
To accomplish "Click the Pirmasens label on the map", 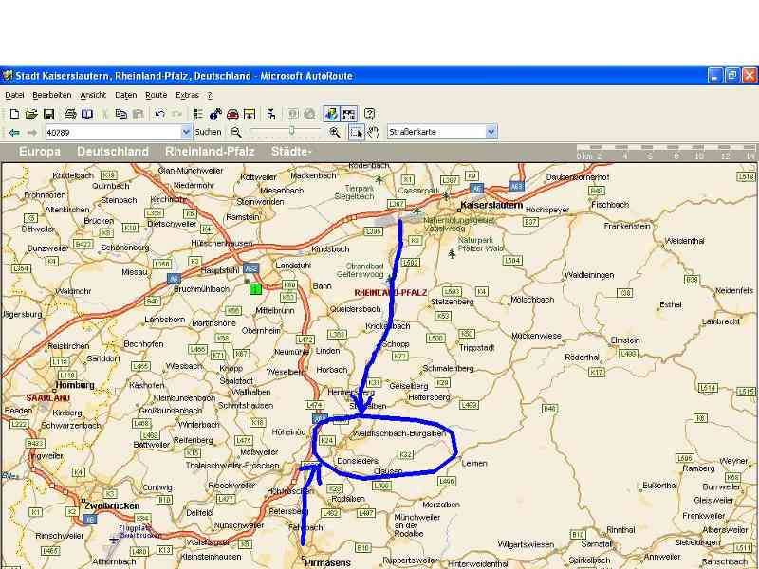I will 327,562.
